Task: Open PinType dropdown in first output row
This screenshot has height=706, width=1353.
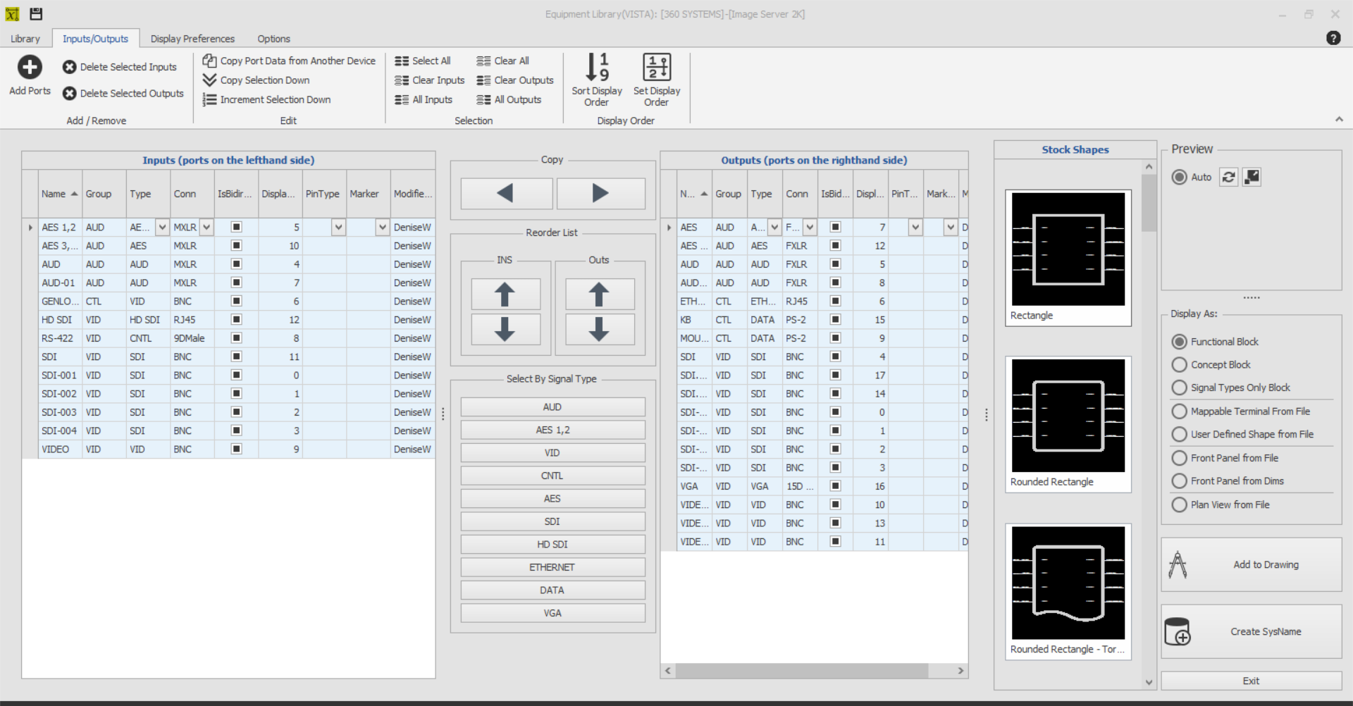Action: pos(915,227)
